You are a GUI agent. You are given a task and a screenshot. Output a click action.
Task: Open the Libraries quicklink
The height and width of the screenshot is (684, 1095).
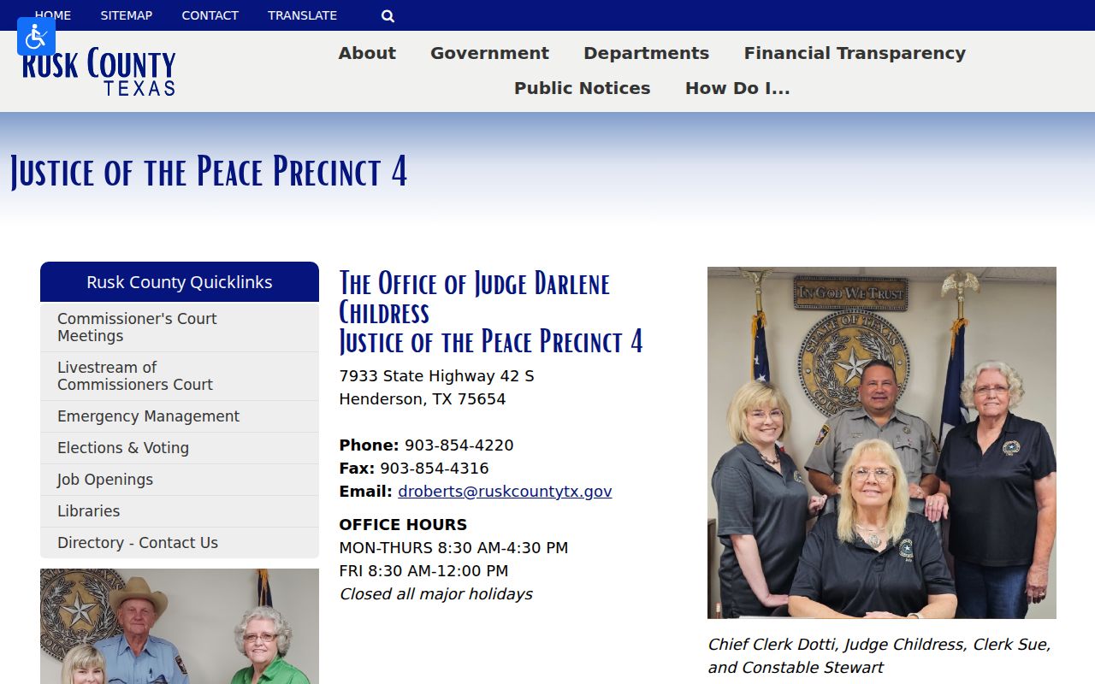pos(180,511)
